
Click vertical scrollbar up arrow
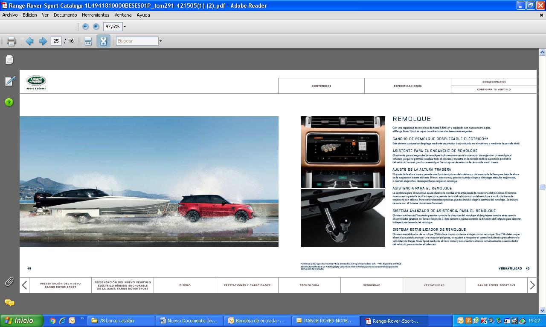pos(542,52)
